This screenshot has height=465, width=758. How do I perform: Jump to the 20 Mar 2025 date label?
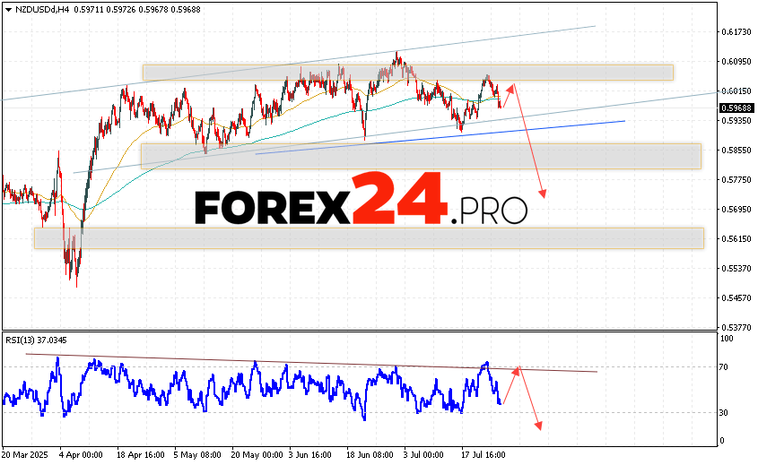click(x=24, y=456)
